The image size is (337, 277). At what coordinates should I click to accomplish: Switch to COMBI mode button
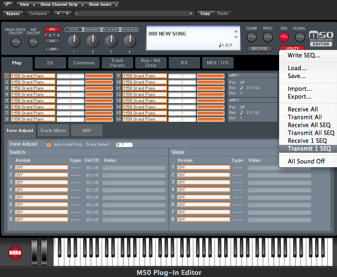(x=251, y=37)
